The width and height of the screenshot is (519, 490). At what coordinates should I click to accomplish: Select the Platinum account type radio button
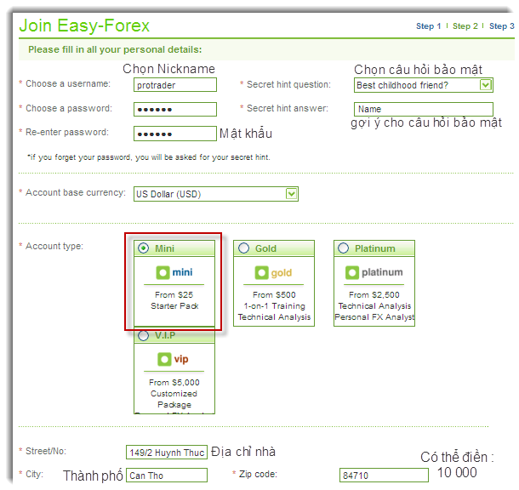343,248
